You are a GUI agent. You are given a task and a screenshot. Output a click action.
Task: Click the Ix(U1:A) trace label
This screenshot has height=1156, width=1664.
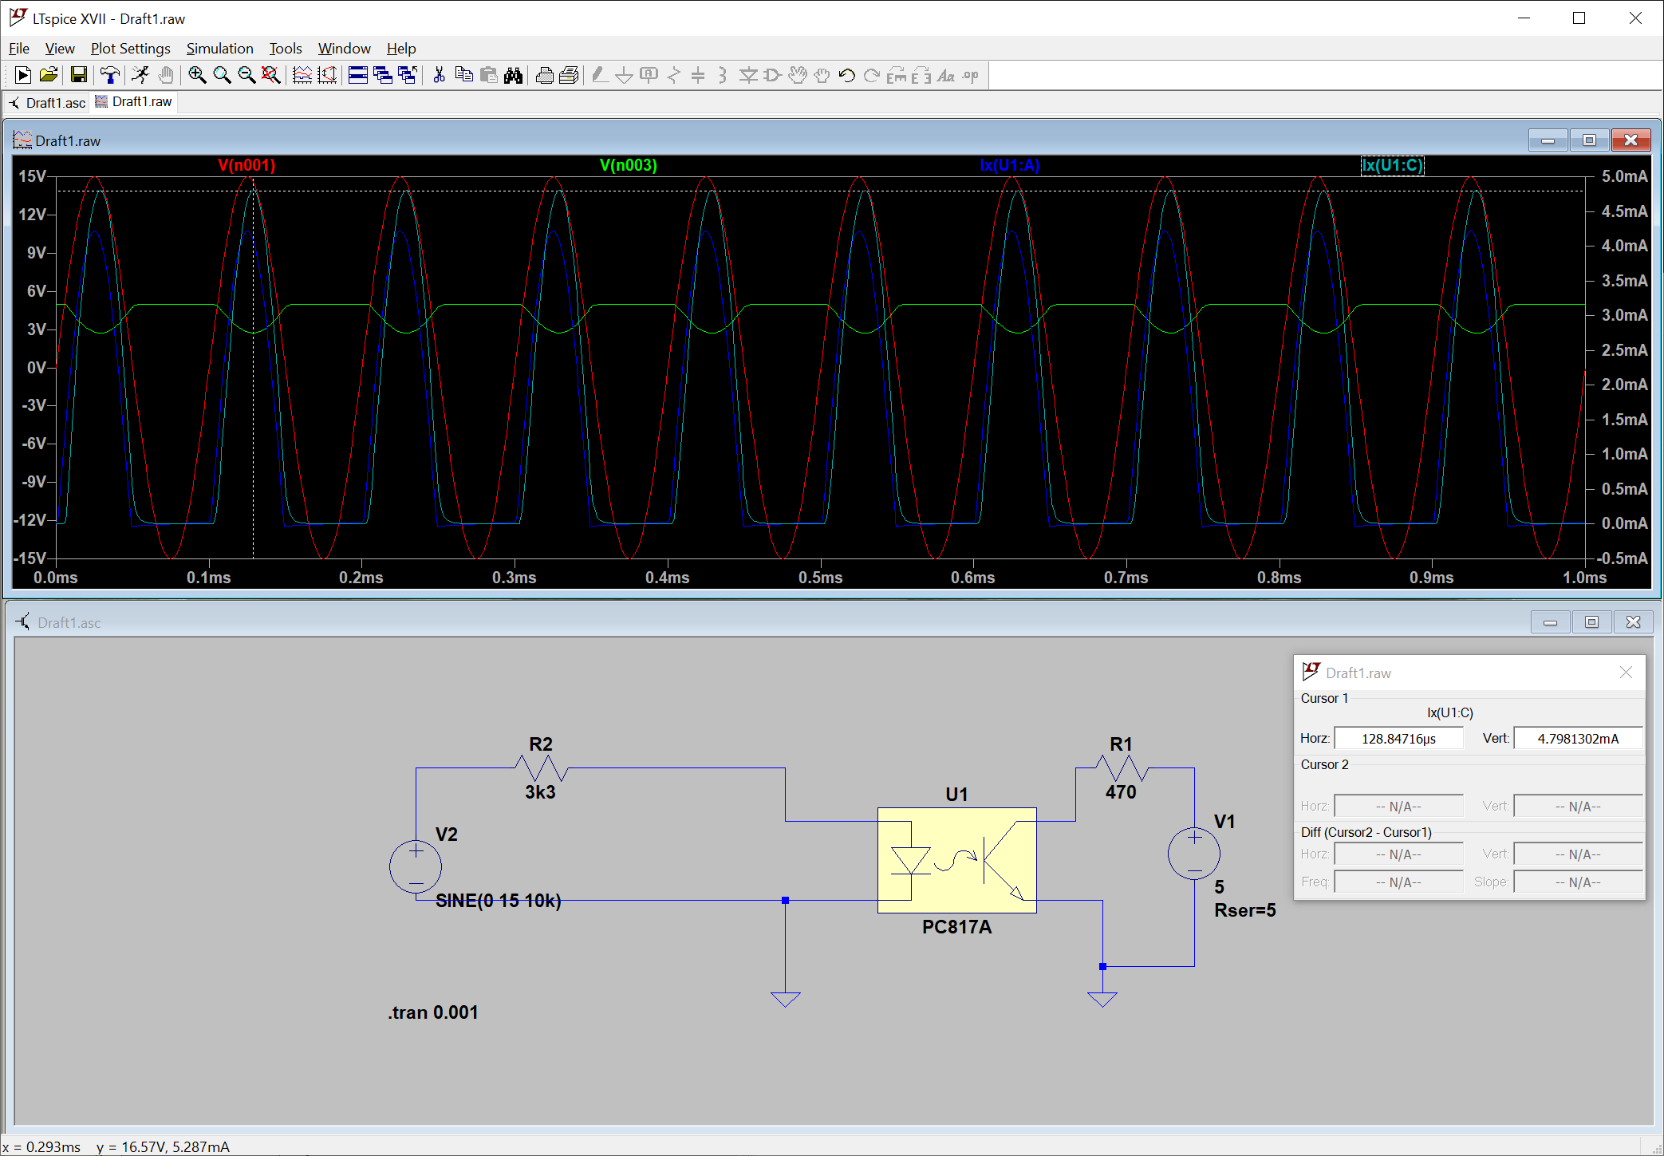(1010, 165)
